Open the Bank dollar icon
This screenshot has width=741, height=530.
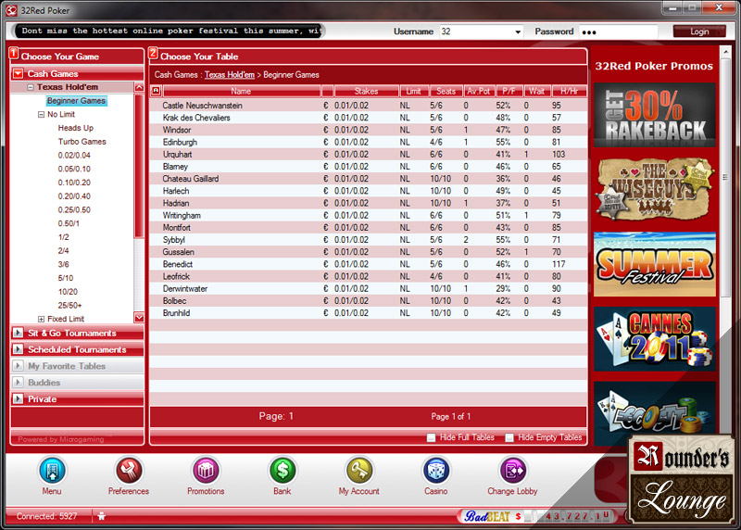click(x=283, y=471)
